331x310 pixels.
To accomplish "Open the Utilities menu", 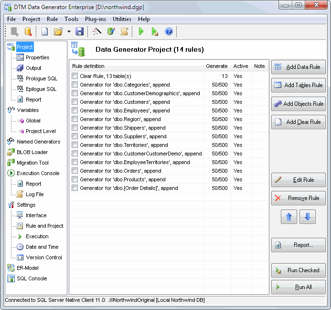I will click(122, 19).
